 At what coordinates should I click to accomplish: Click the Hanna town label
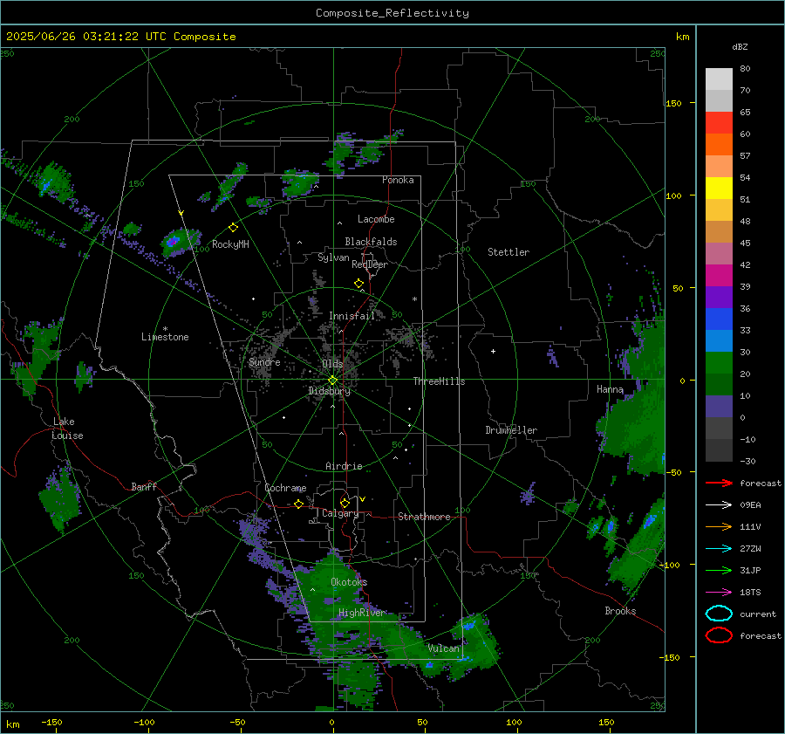pos(610,389)
